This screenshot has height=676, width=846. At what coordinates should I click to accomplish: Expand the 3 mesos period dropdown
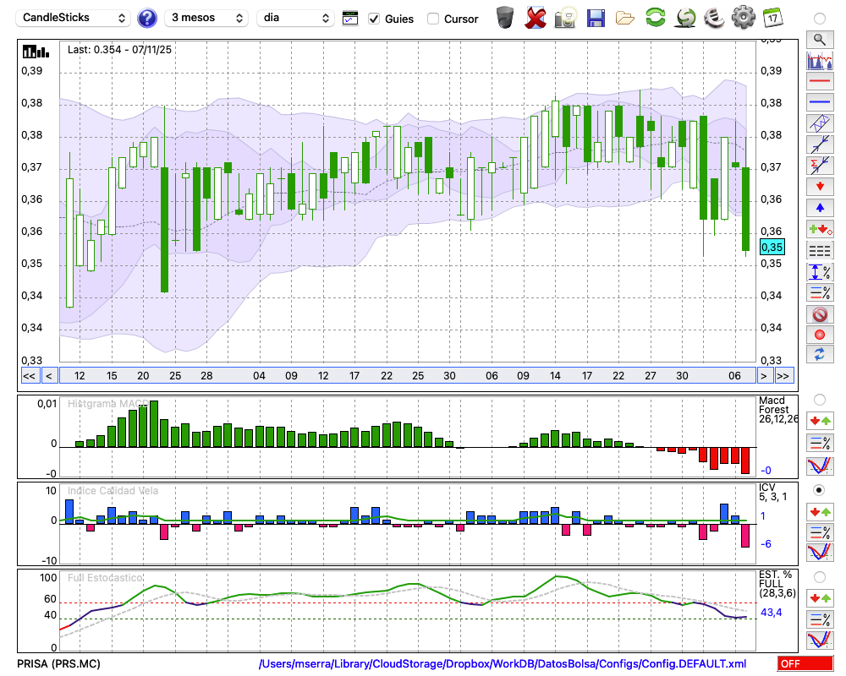pyautogui.click(x=206, y=18)
